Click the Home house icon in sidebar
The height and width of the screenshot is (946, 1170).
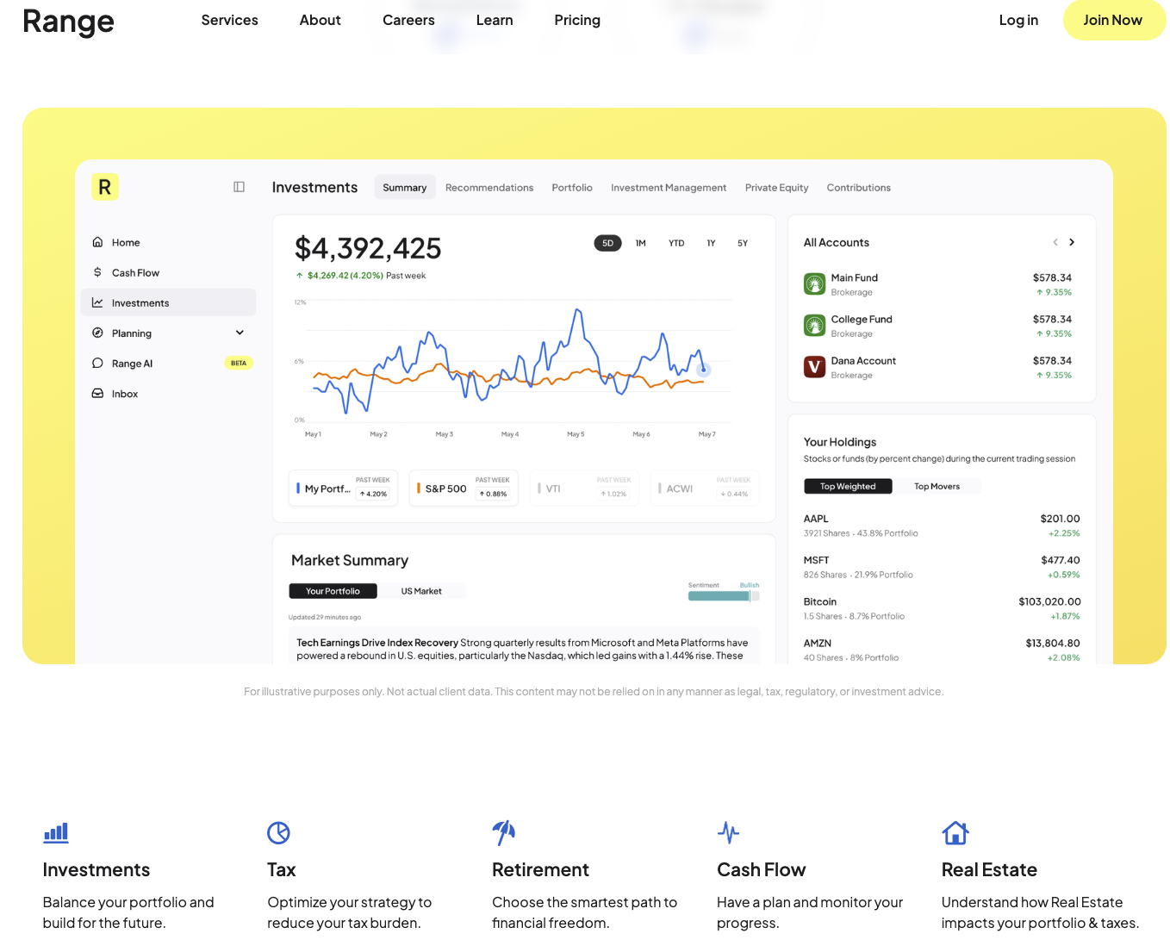[97, 242]
